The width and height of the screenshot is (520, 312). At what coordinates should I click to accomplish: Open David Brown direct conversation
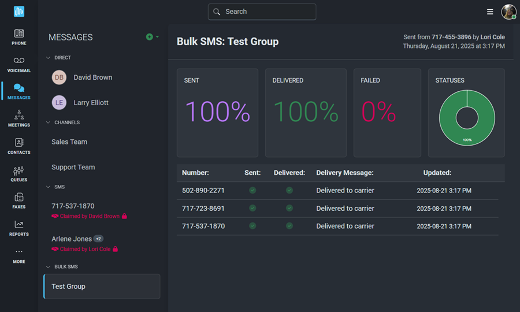click(x=92, y=77)
